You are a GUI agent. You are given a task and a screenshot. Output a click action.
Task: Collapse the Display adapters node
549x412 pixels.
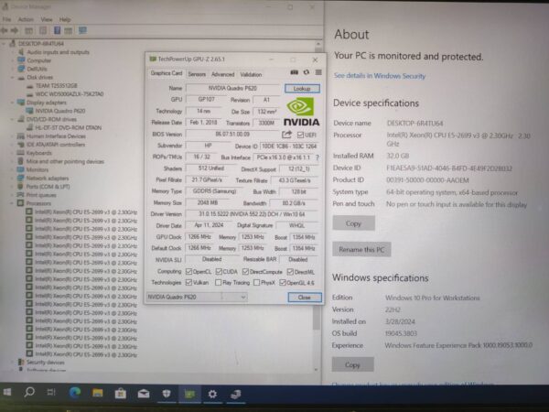coord(13,103)
